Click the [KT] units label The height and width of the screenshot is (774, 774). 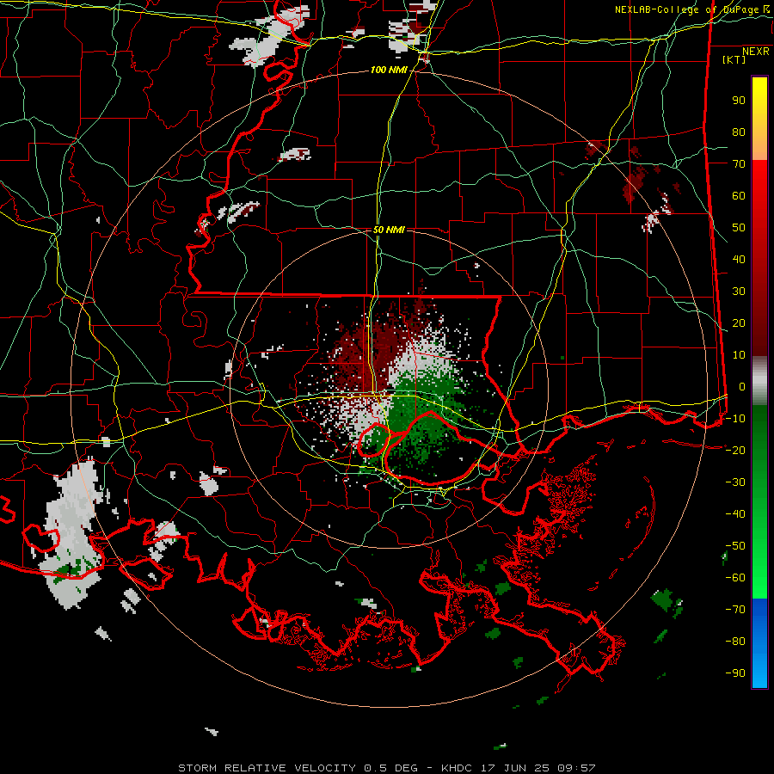click(734, 59)
